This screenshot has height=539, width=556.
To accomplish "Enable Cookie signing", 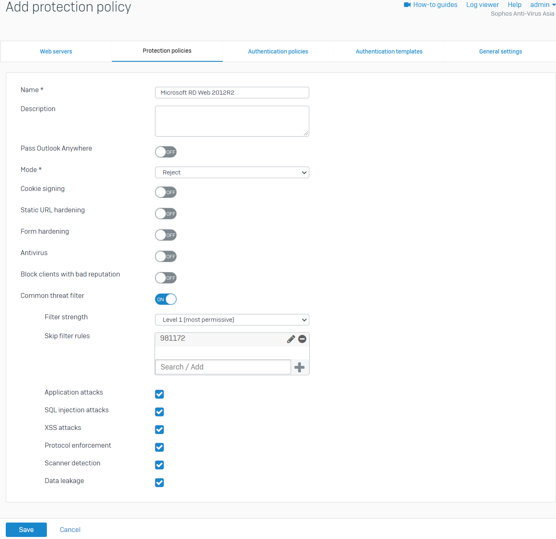I will pyautogui.click(x=165, y=192).
